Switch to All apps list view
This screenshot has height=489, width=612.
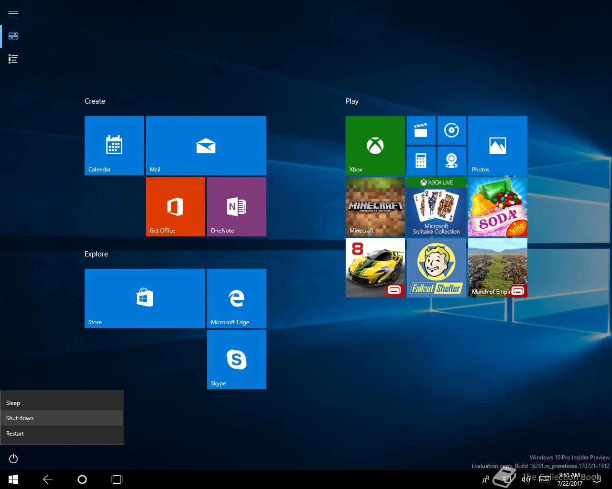(x=13, y=59)
